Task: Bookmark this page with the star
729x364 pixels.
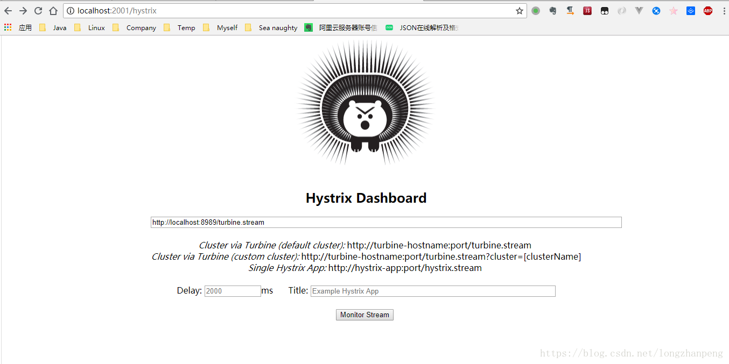Action: [x=520, y=11]
